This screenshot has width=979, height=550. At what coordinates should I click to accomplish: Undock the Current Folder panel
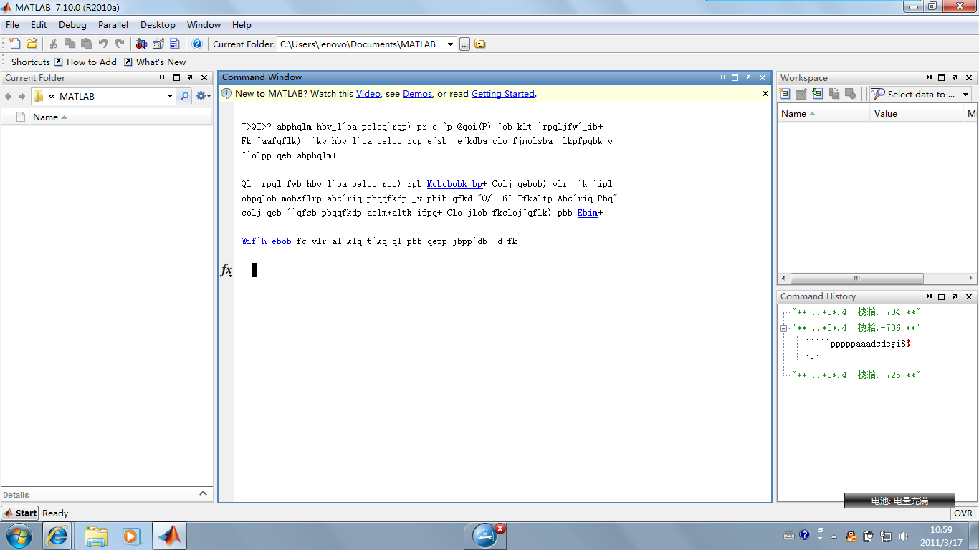tap(191, 77)
